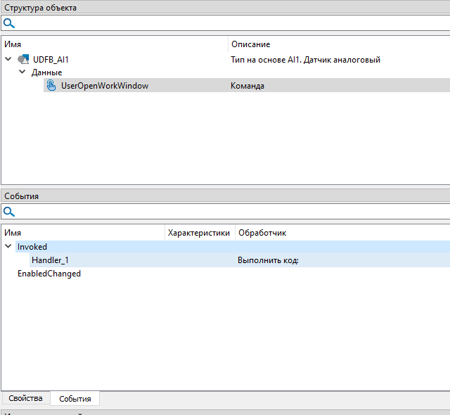Switch to the Свойства tab
The image size is (450, 415).
25,399
